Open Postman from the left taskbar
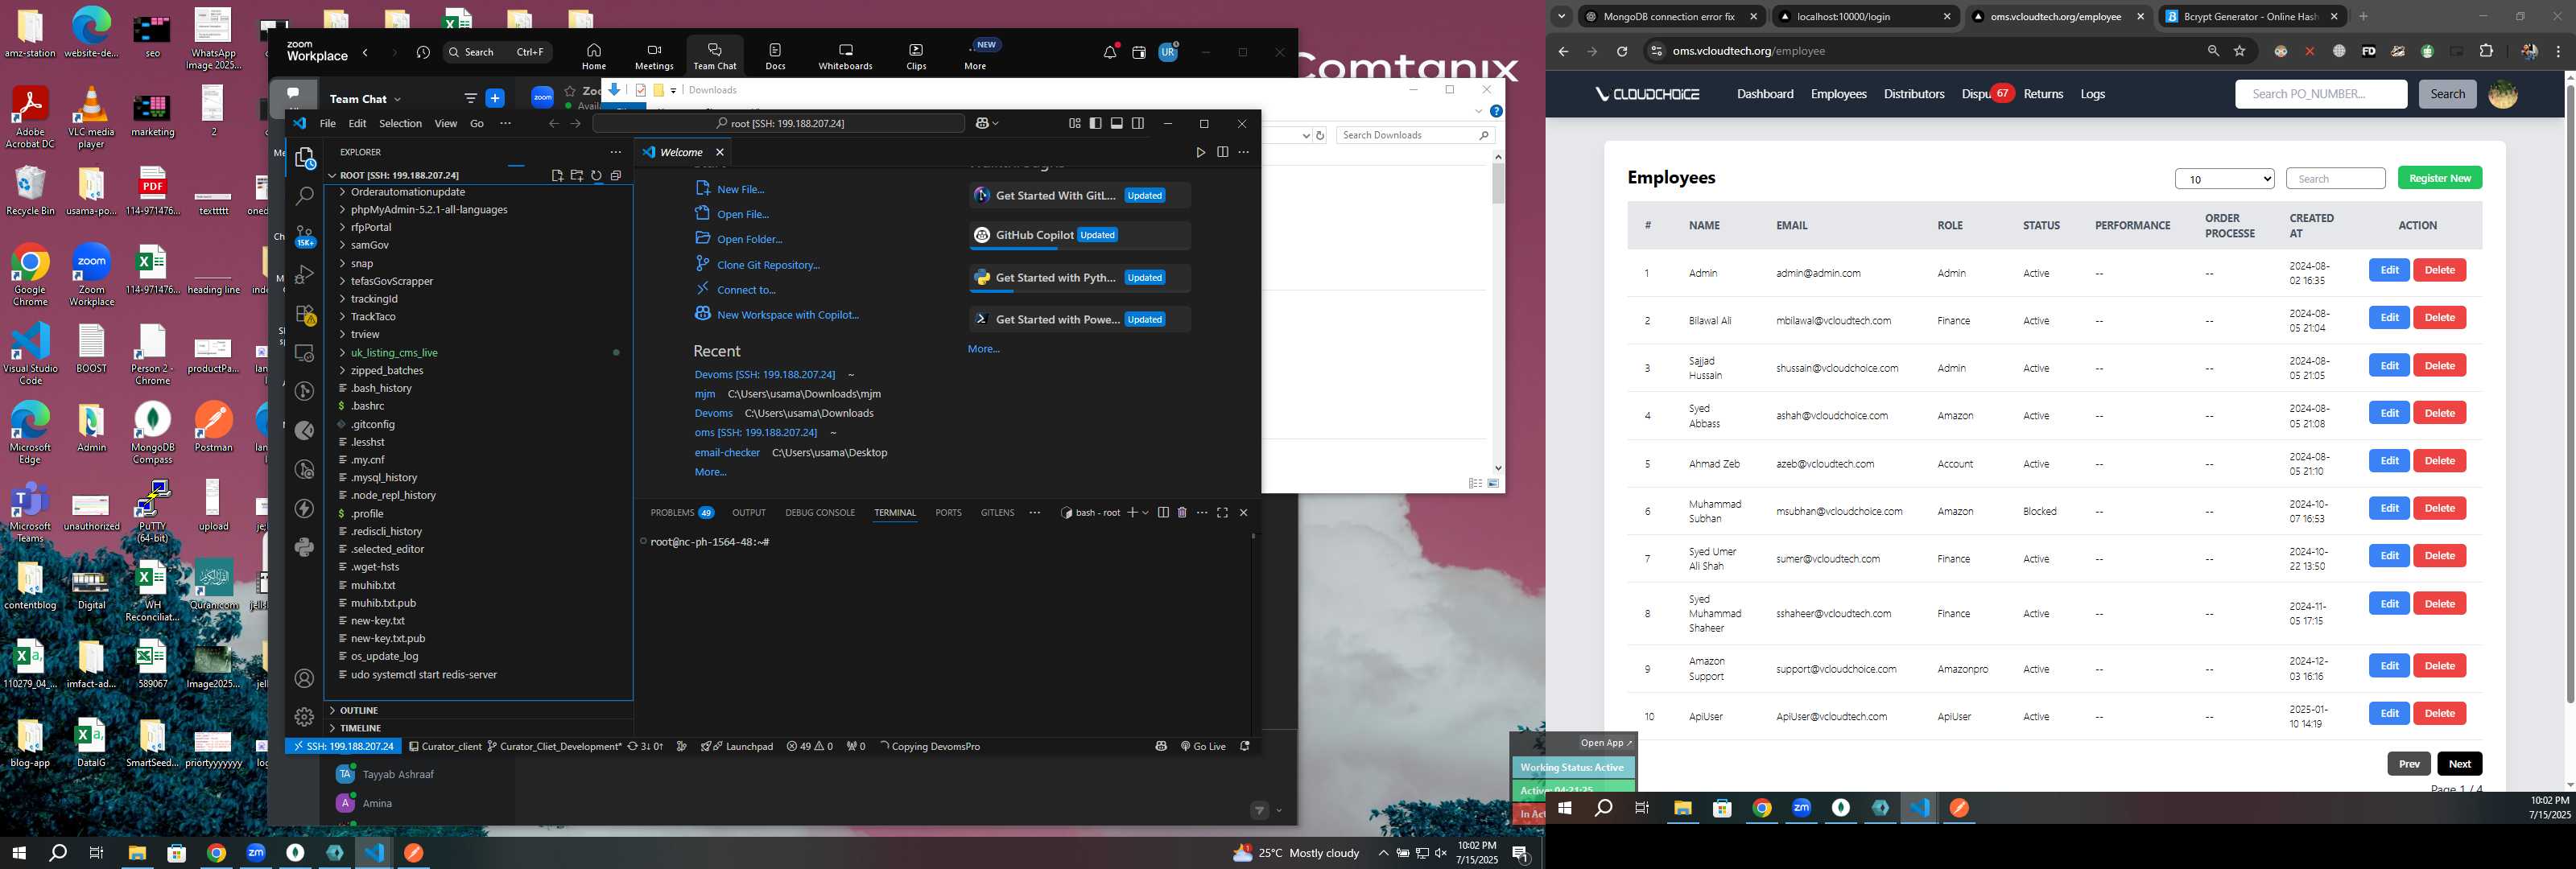This screenshot has width=2576, height=869. pyautogui.click(x=414, y=853)
